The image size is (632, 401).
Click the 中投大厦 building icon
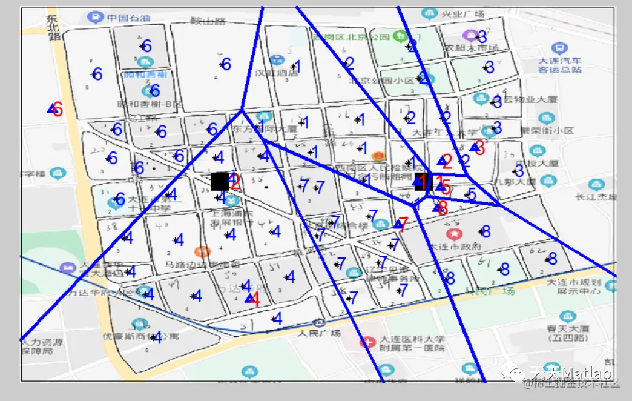point(537,151)
